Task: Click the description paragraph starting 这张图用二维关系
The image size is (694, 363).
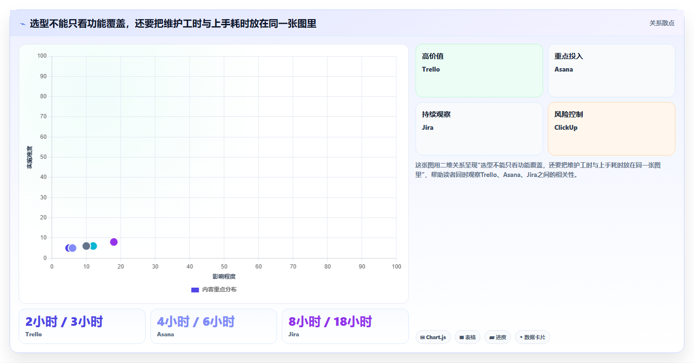Action: (x=538, y=170)
